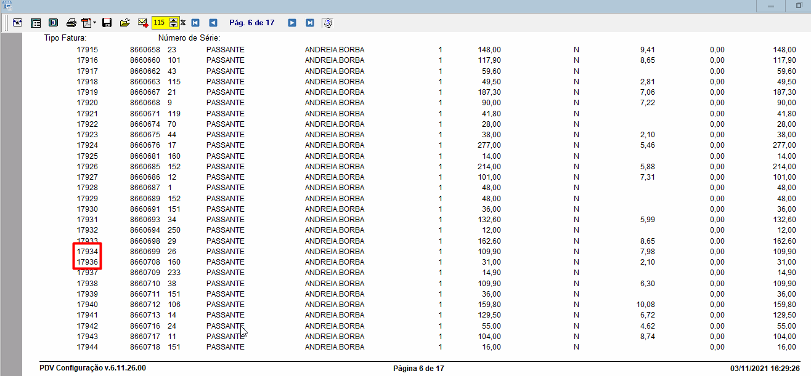Send the report by email

click(x=142, y=23)
